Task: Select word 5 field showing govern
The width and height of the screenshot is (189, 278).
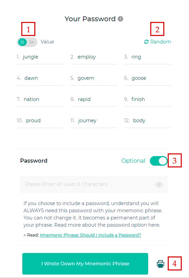Action: 94,79
